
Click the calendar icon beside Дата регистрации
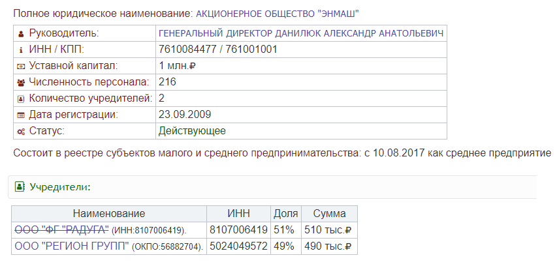coord(21,115)
